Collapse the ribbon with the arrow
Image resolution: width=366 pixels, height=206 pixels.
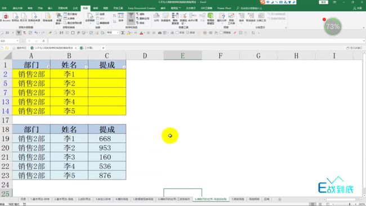tap(363, 28)
